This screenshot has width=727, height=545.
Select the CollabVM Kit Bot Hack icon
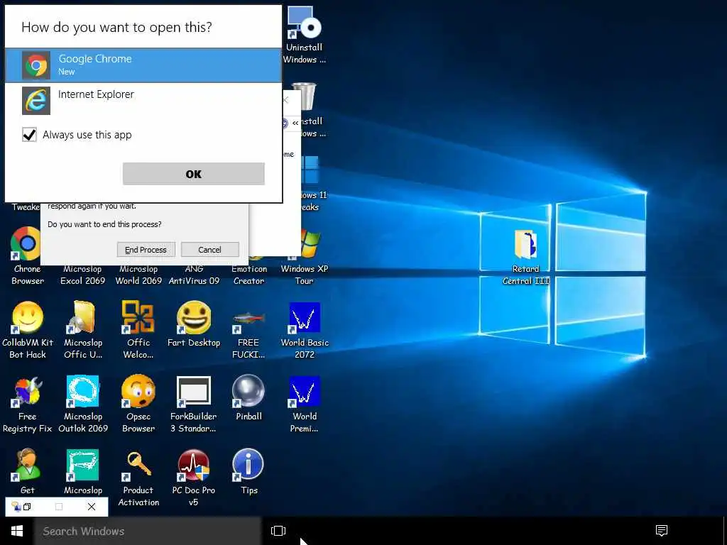28,329
